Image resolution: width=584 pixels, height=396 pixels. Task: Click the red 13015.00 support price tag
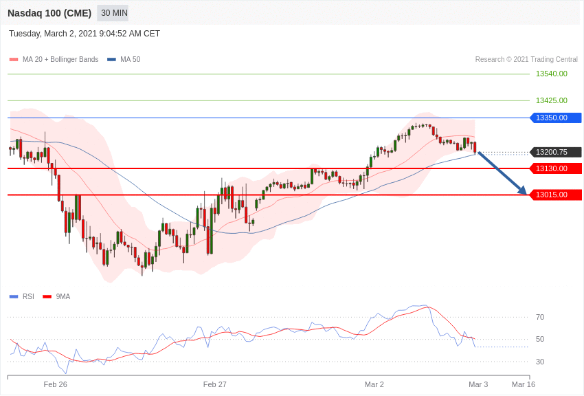click(556, 195)
